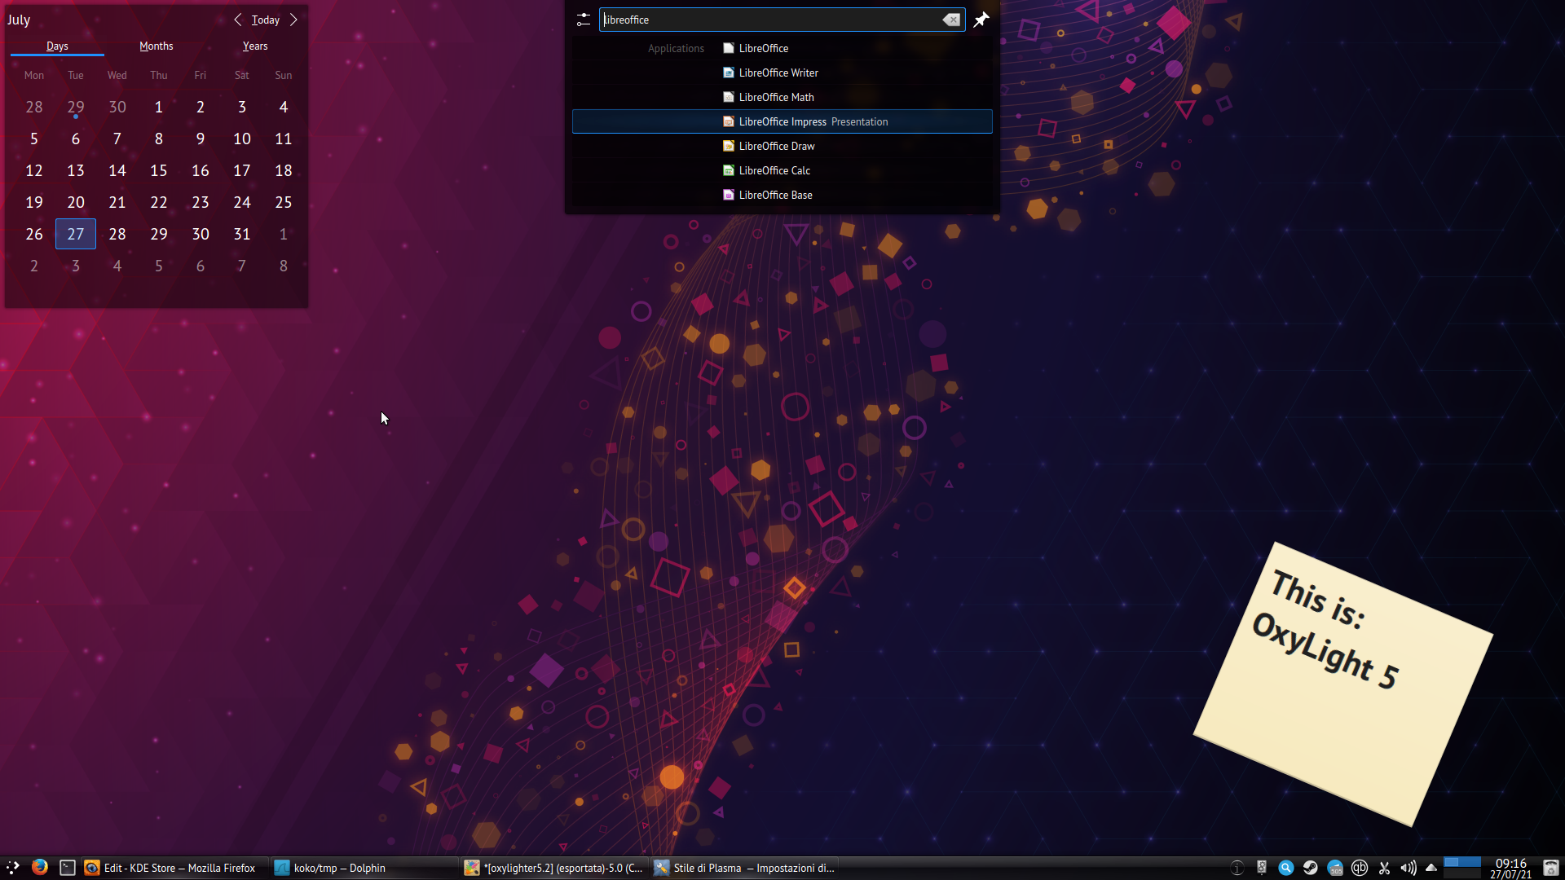1565x880 pixels.
Task: Select July 10 in the calendar
Action: click(242, 139)
